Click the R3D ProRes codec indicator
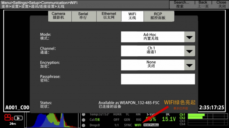The image size is (229, 128). coord(151,125)
